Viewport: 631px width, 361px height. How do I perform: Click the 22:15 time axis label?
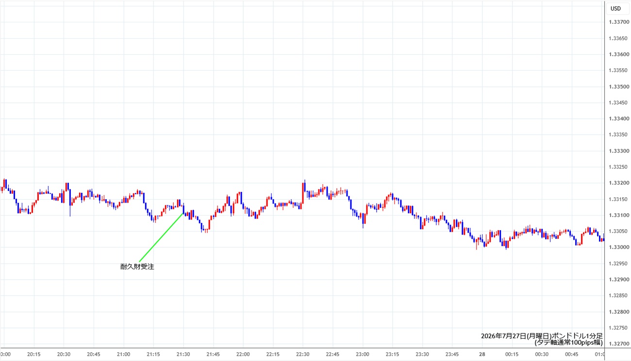(273, 354)
